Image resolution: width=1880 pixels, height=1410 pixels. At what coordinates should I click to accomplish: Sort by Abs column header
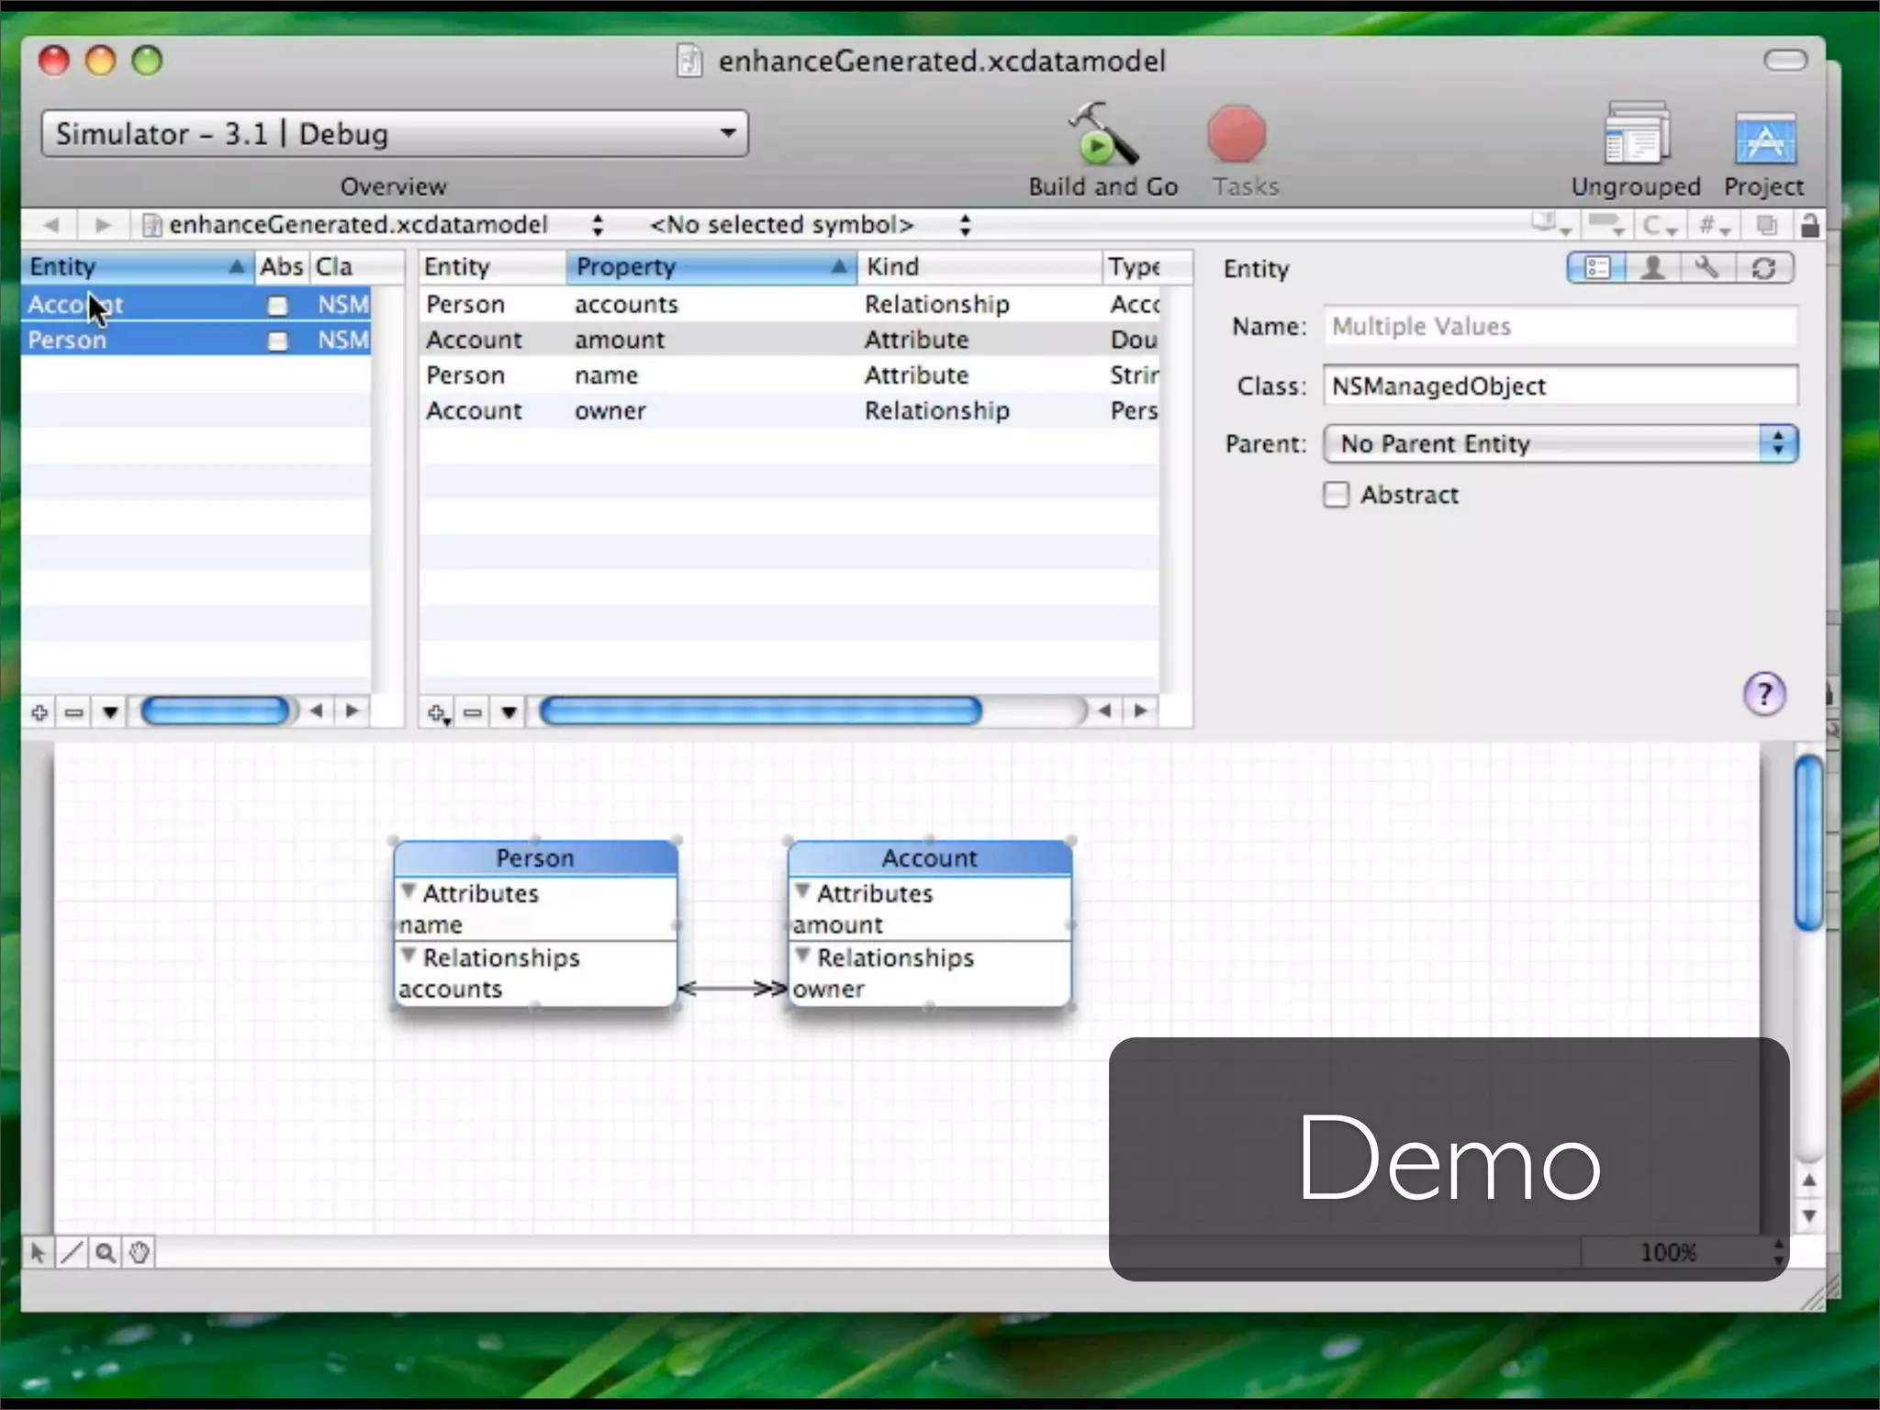click(x=282, y=267)
